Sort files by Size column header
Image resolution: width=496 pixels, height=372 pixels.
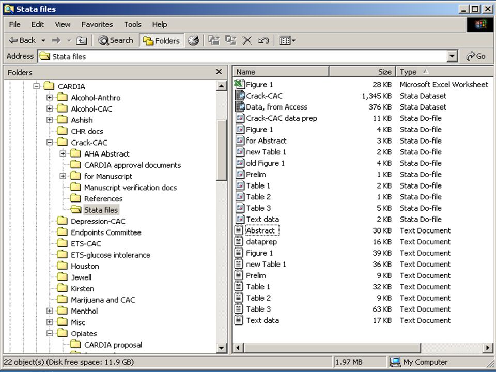click(362, 72)
